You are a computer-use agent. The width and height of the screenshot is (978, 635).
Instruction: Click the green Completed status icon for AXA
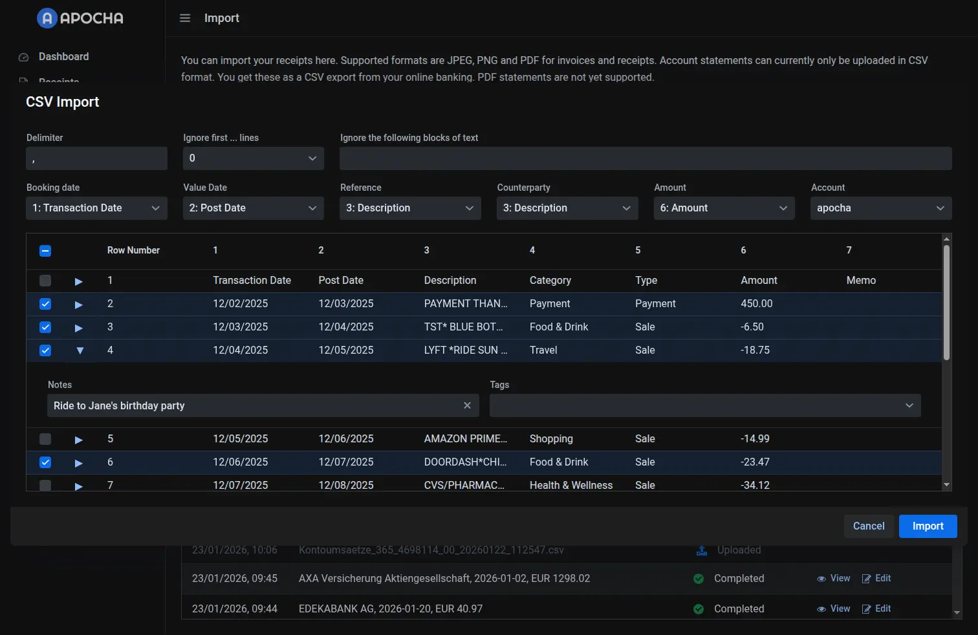[x=699, y=579]
